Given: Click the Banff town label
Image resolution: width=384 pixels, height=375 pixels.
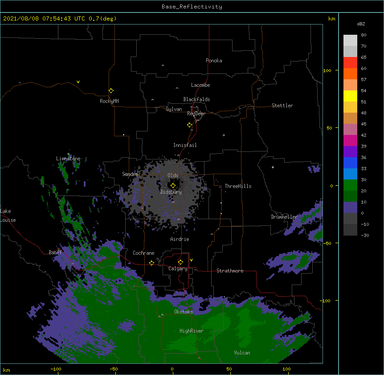Looking at the screenshot, I should (x=55, y=253).
